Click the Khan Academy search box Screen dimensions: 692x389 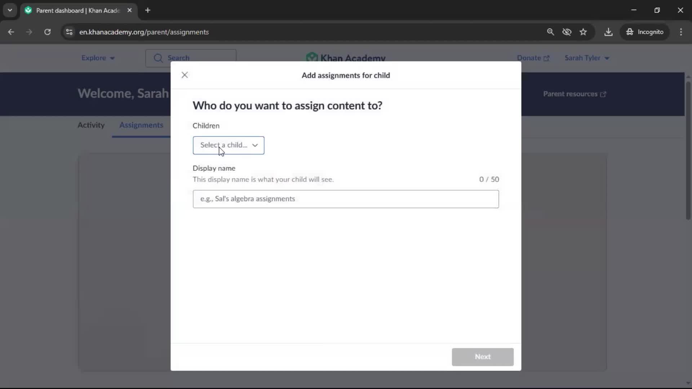click(x=191, y=58)
